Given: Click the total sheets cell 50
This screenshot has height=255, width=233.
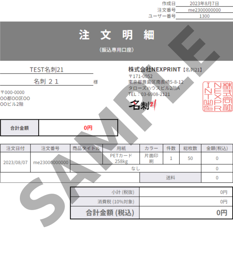Looking at the screenshot, I should [x=190, y=158].
